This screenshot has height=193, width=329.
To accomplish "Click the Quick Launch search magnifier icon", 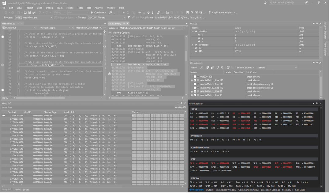I will [x=306, y=2].
